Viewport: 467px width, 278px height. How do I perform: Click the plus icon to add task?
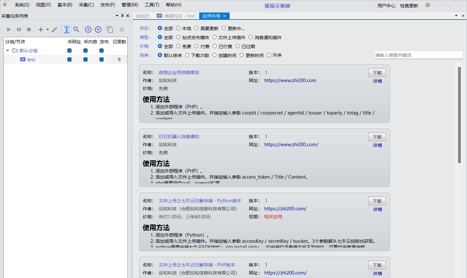pyautogui.click(x=40, y=29)
